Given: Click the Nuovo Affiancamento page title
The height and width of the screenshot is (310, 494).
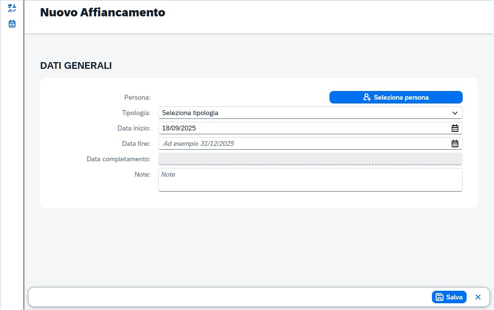Looking at the screenshot, I should 102,13.
